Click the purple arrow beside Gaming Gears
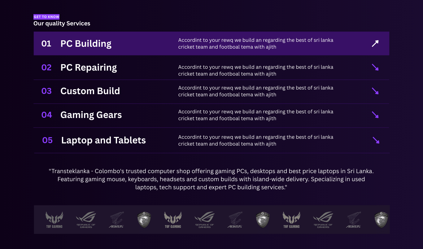423x249 pixels. click(x=375, y=115)
